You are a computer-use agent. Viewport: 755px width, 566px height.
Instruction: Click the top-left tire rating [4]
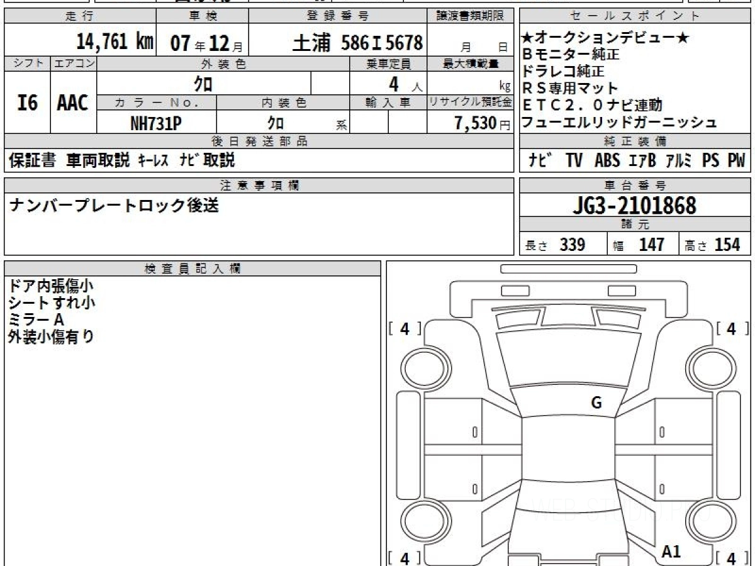pos(405,328)
